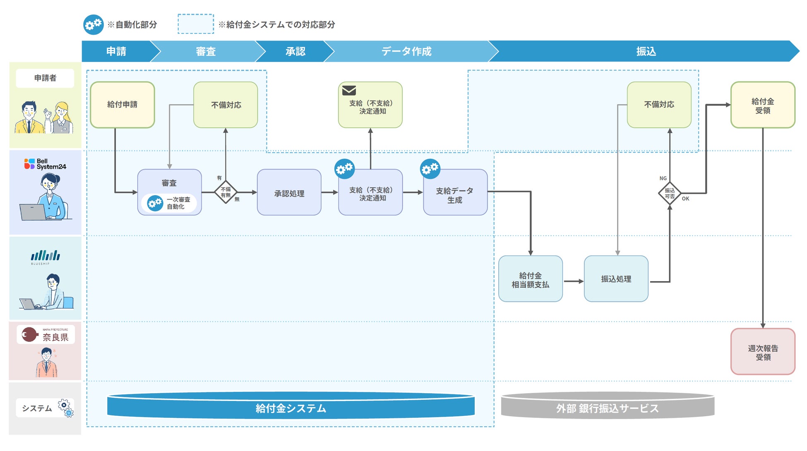Click the システム gears icon
This screenshot has height=451, width=807.
pos(65,407)
